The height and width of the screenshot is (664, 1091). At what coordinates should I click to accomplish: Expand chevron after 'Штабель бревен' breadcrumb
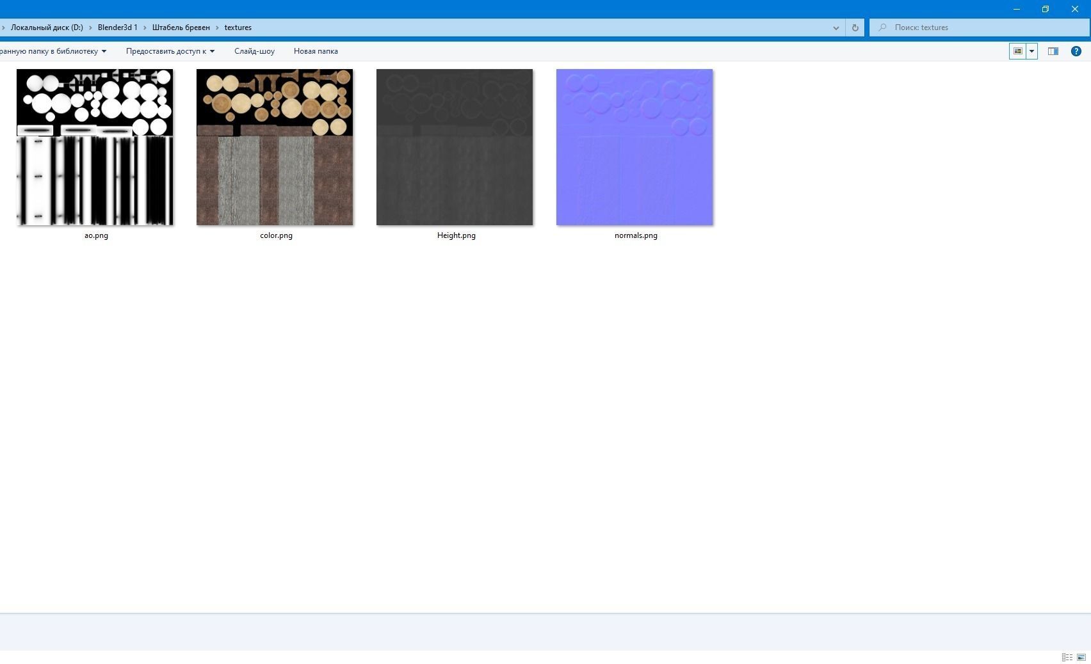[217, 28]
